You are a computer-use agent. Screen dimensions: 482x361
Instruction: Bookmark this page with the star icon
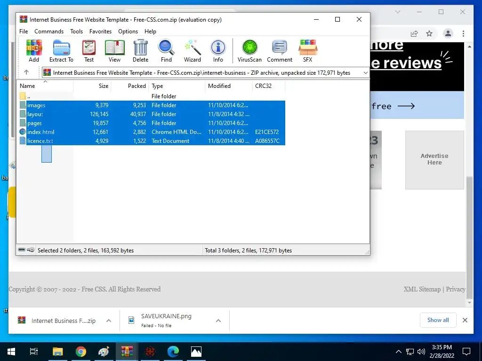429,33
